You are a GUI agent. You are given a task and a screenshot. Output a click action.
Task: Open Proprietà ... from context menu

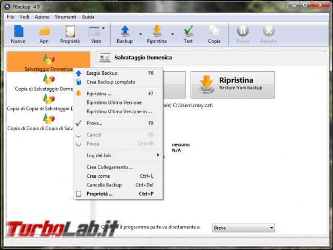point(118,194)
